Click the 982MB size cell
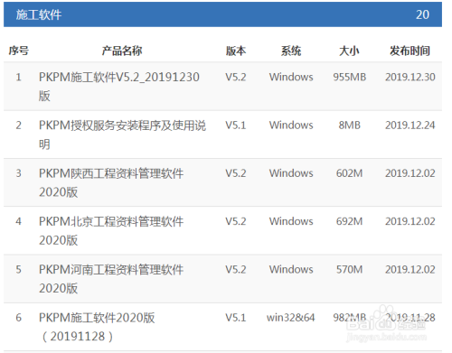 pos(350,318)
